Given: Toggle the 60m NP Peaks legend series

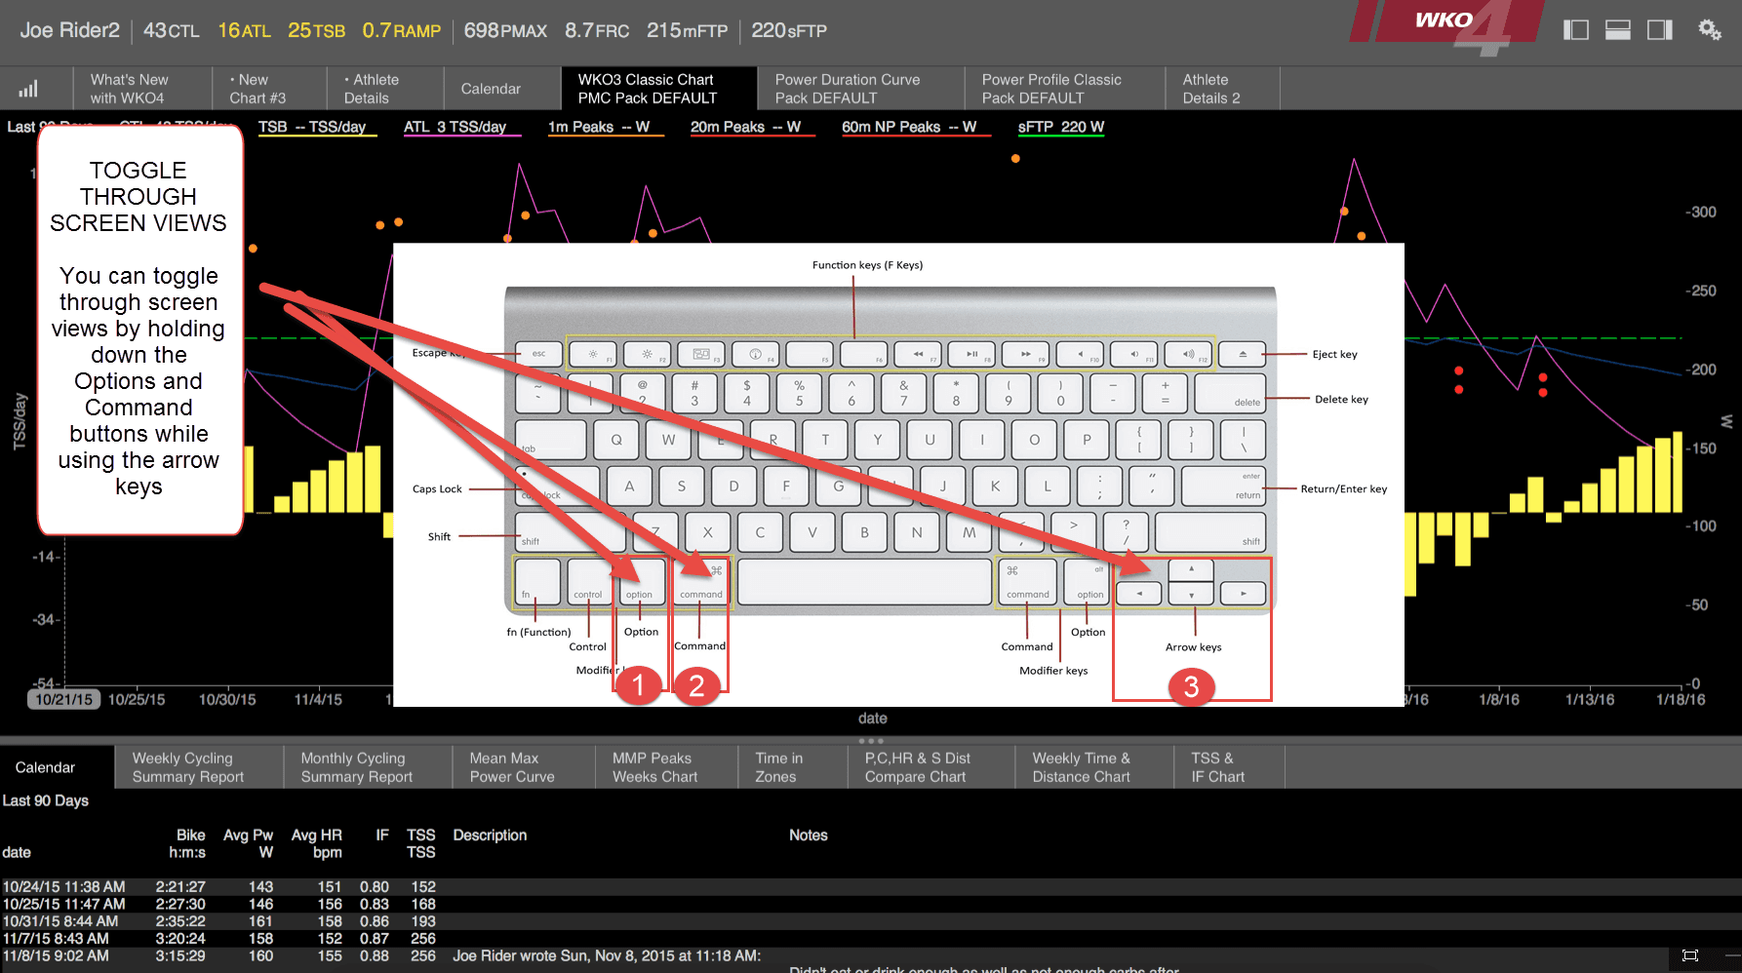Looking at the screenshot, I should coord(916,128).
